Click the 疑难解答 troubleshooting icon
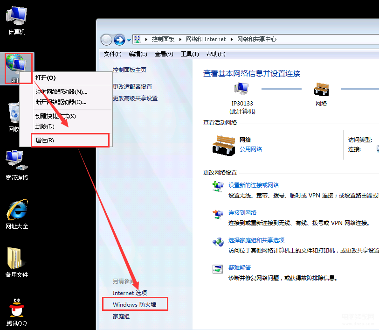Viewport: 379px width, 330px height. click(218, 268)
